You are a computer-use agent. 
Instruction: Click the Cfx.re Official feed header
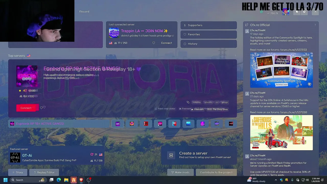pyautogui.click(x=260, y=25)
